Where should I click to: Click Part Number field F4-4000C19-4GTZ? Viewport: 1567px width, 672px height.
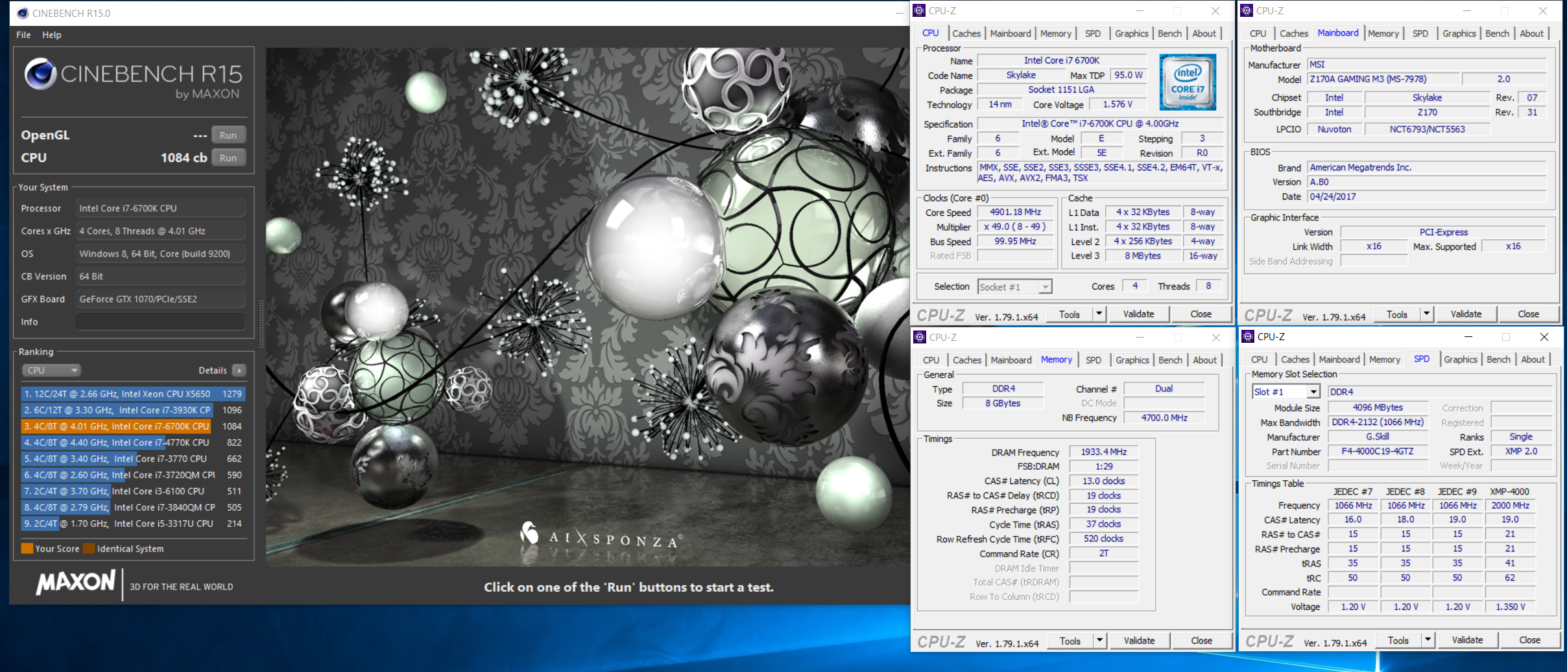pyautogui.click(x=1378, y=452)
